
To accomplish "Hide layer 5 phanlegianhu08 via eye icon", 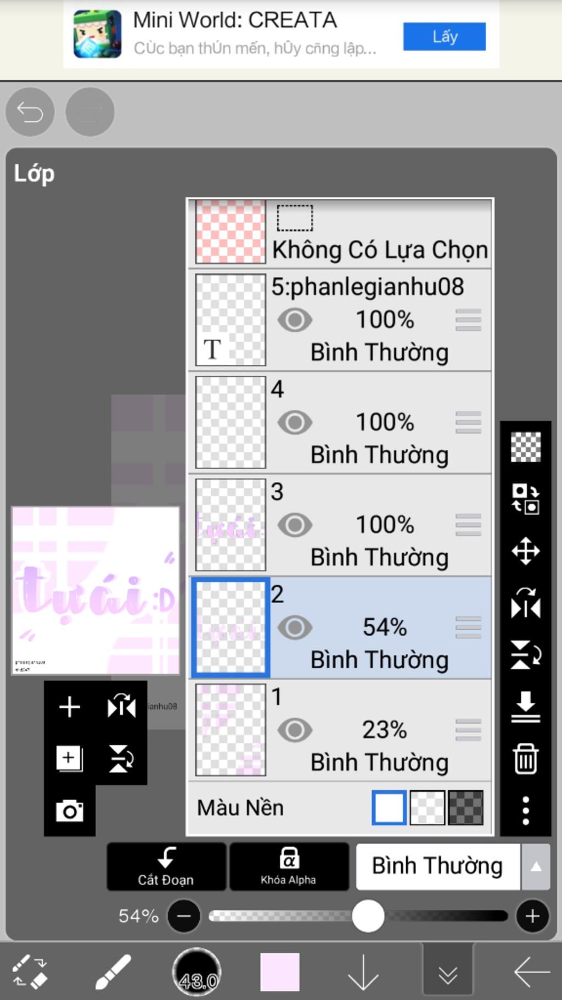I will click(x=295, y=320).
